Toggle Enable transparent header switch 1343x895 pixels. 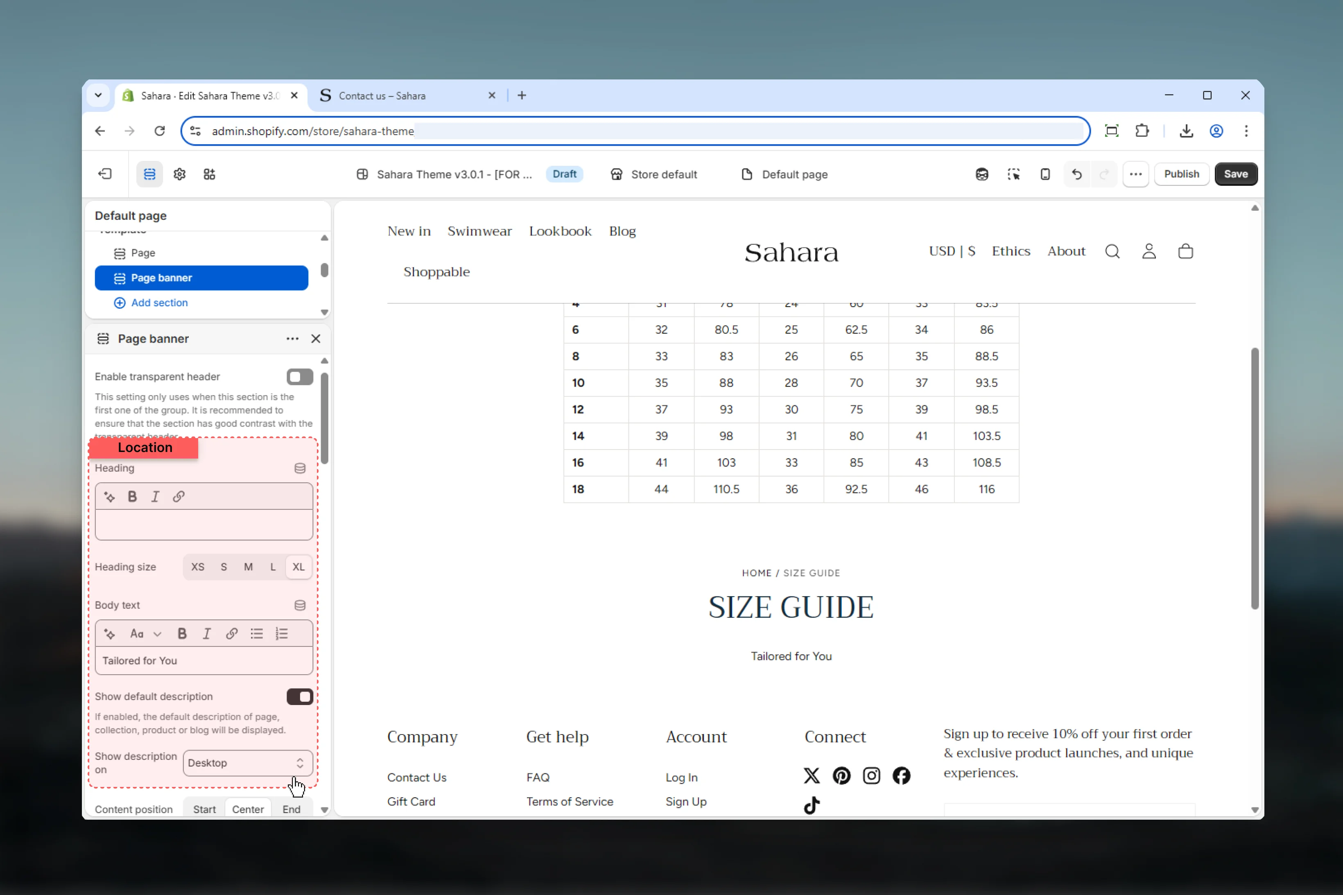pyautogui.click(x=300, y=377)
